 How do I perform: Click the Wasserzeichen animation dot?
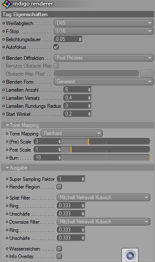[x=7, y=249]
